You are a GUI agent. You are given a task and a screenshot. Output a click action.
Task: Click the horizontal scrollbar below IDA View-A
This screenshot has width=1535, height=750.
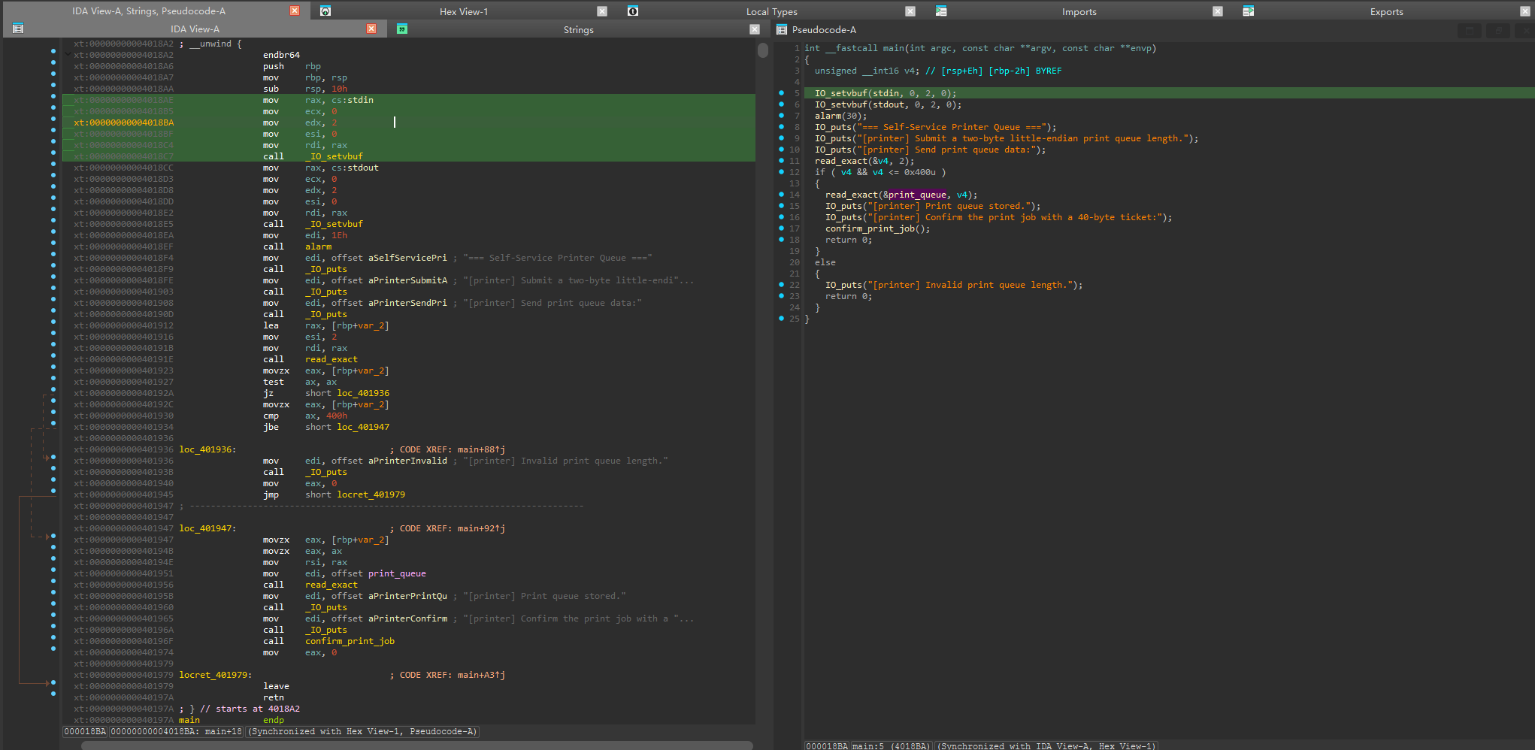(x=417, y=745)
